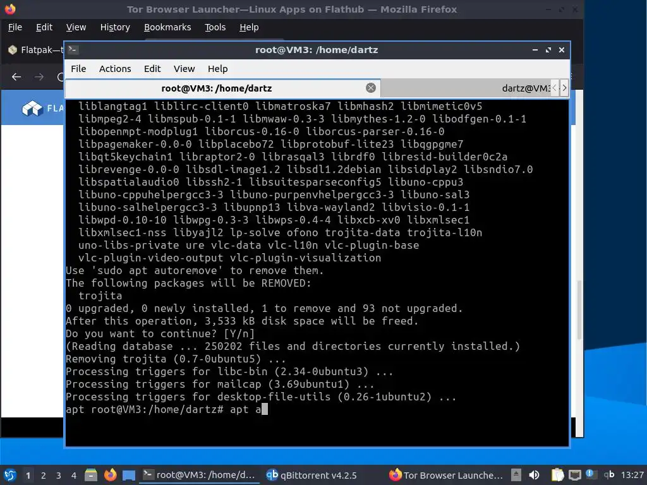Open the terminal File menu
The height and width of the screenshot is (485, 647).
(78, 69)
